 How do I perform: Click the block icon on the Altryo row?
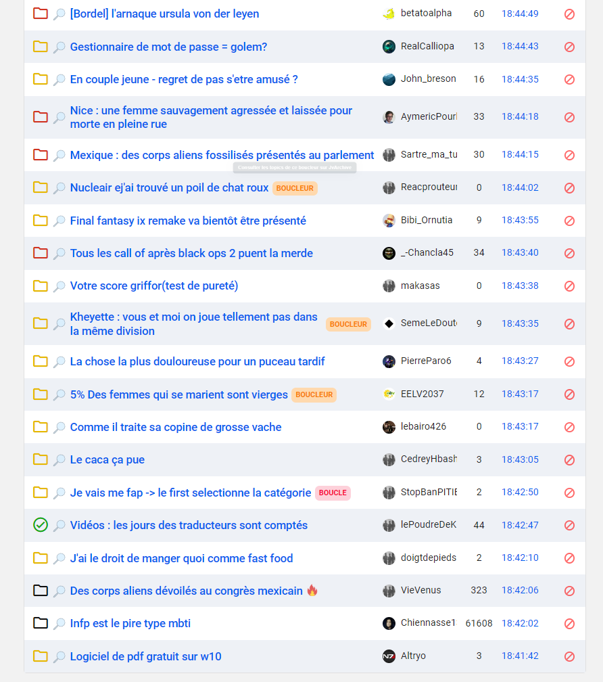[569, 656]
